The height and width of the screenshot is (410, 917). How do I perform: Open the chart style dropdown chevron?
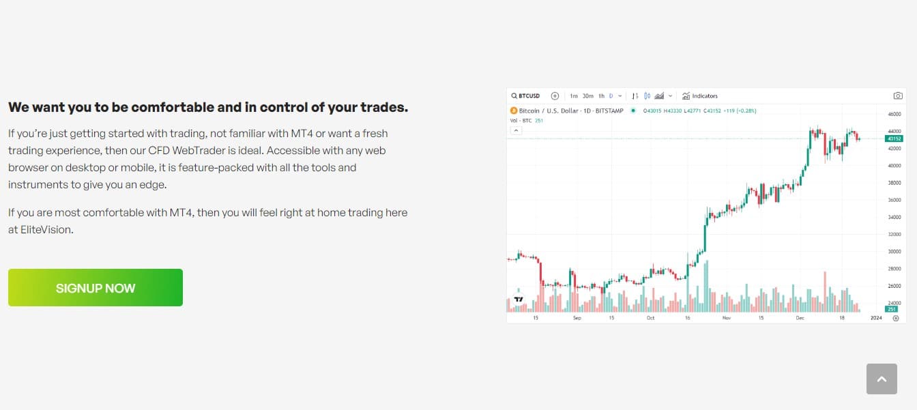click(x=671, y=96)
